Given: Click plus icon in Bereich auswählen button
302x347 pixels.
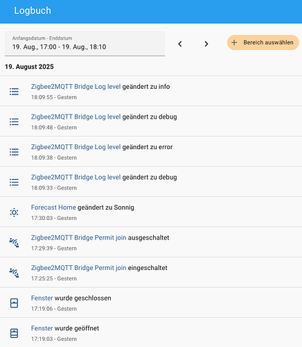Looking at the screenshot, I should click(x=234, y=42).
